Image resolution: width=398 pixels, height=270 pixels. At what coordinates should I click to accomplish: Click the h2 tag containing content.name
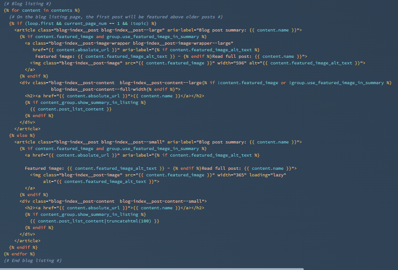point(32,95)
